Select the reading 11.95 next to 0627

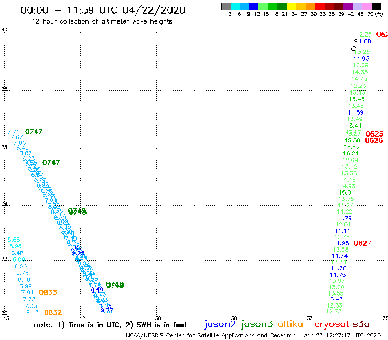(x=341, y=243)
